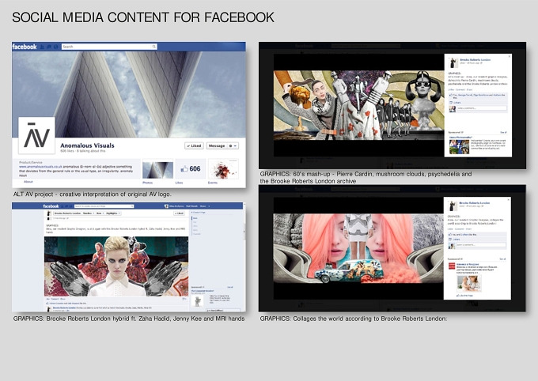Open the Events tile with red splatter

pyautogui.click(x=223, y=168)
